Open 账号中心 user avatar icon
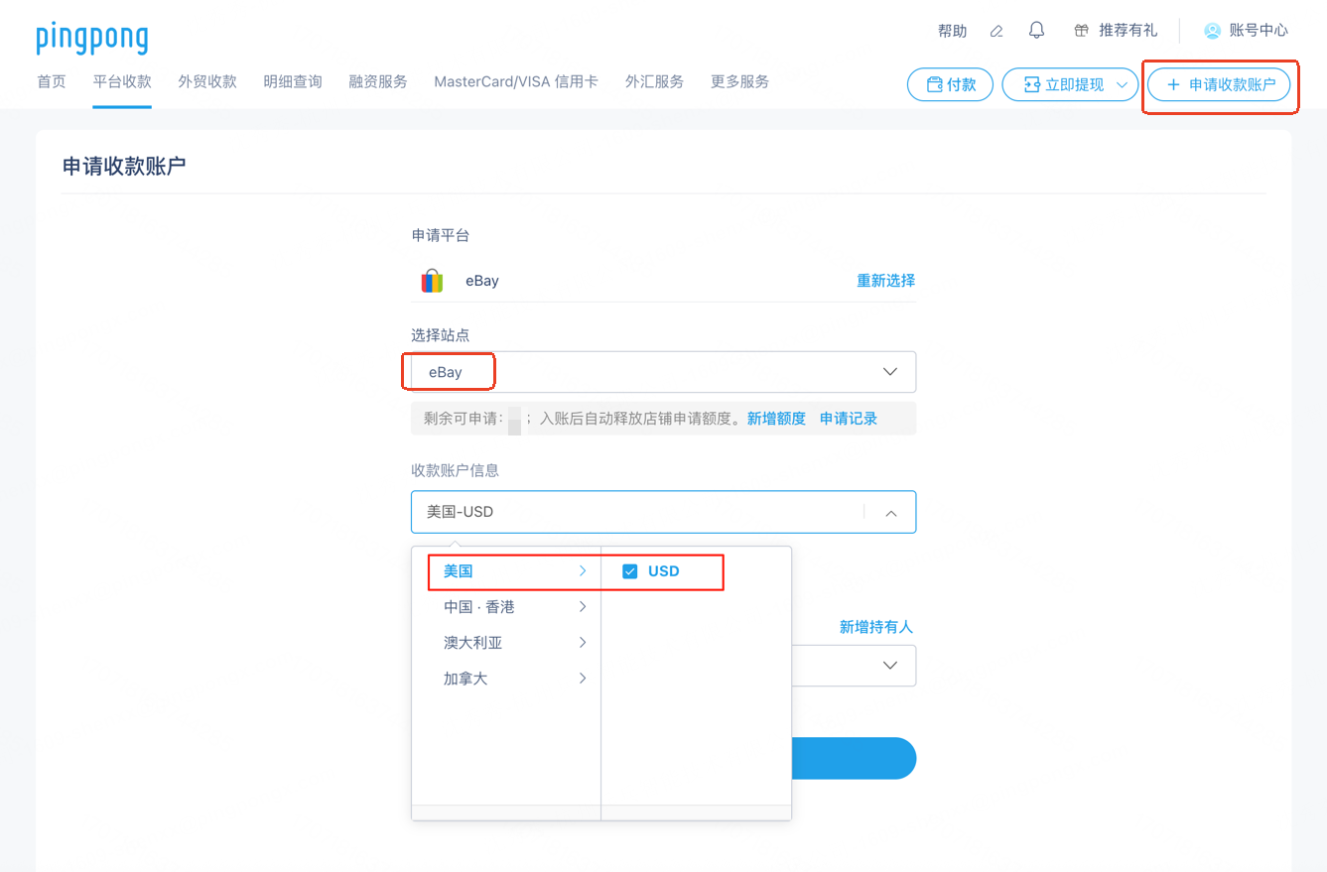The width and height of the screenshot is (1327, 872). pyautogui.click(x=1212, y=31)
